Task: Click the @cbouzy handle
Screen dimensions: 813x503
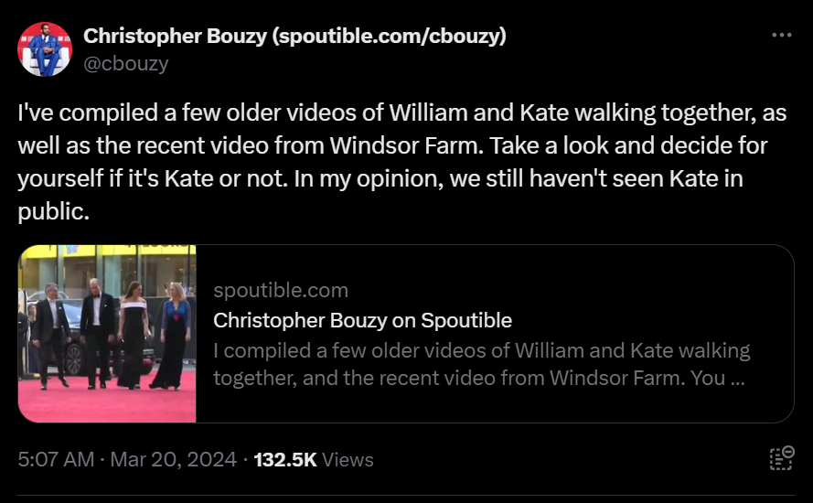Action: [x=125, y=63]
